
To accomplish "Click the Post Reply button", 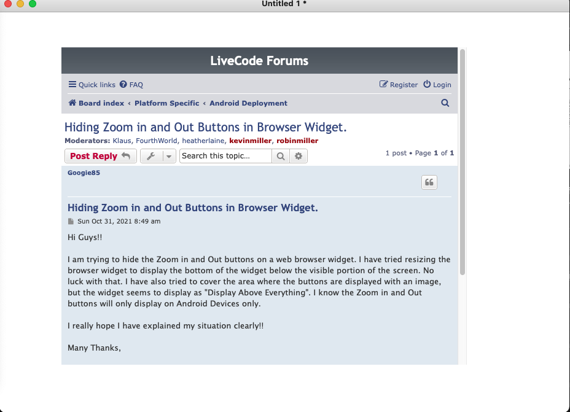I will tap(101, 156).
